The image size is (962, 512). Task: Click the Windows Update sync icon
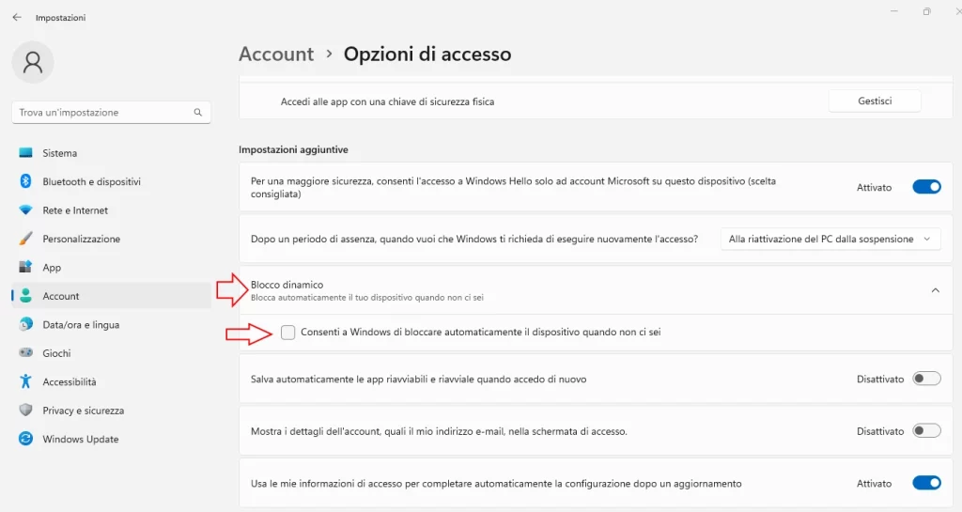click(x=25, y=439)
